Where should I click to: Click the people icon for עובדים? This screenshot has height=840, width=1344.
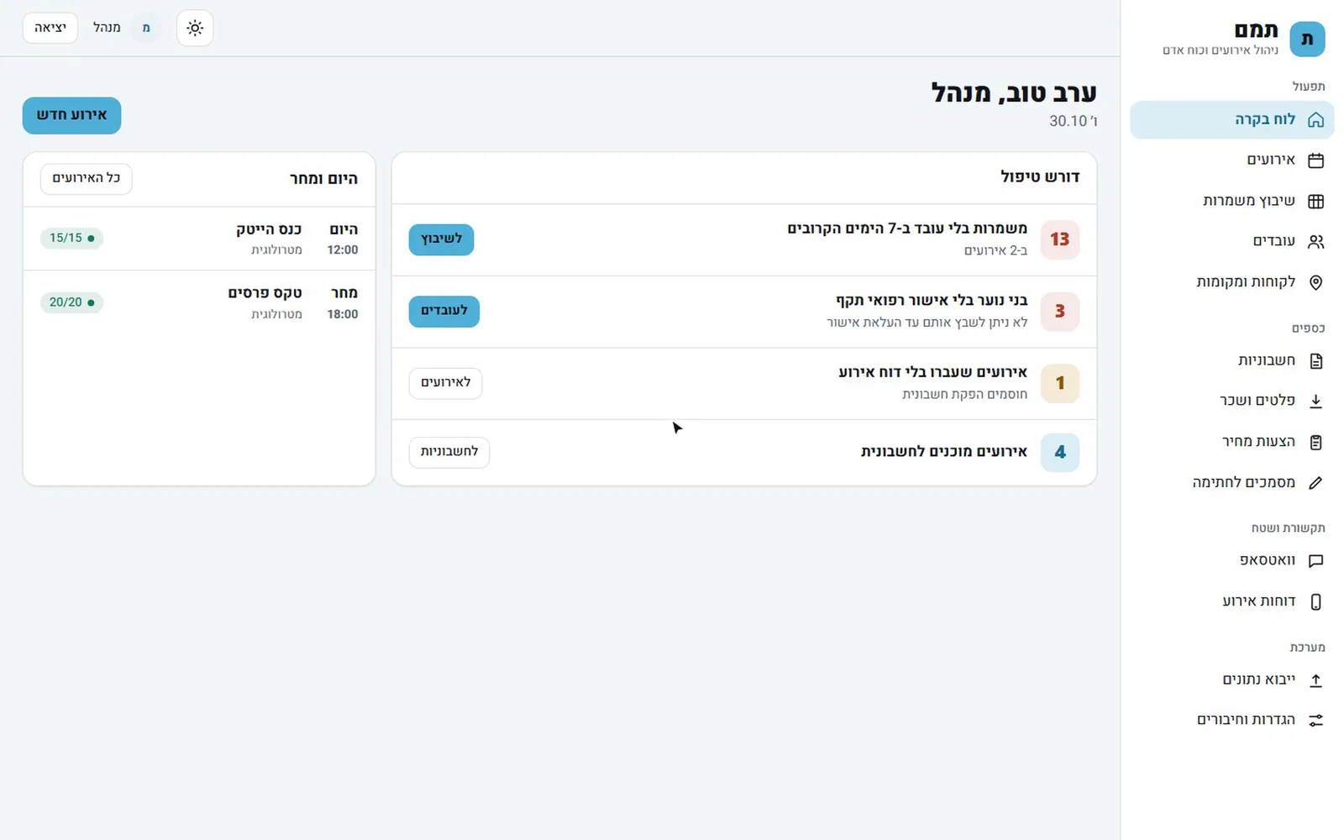tap(1315, 242)
